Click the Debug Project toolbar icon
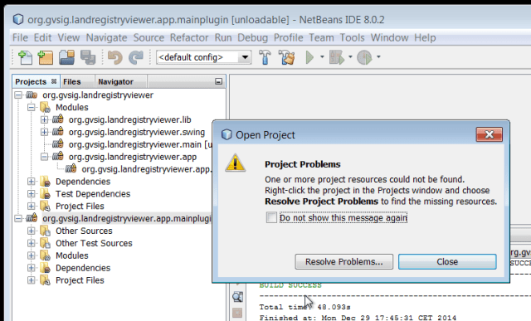The width and height of the screenshot is (531, 321). 337,57
